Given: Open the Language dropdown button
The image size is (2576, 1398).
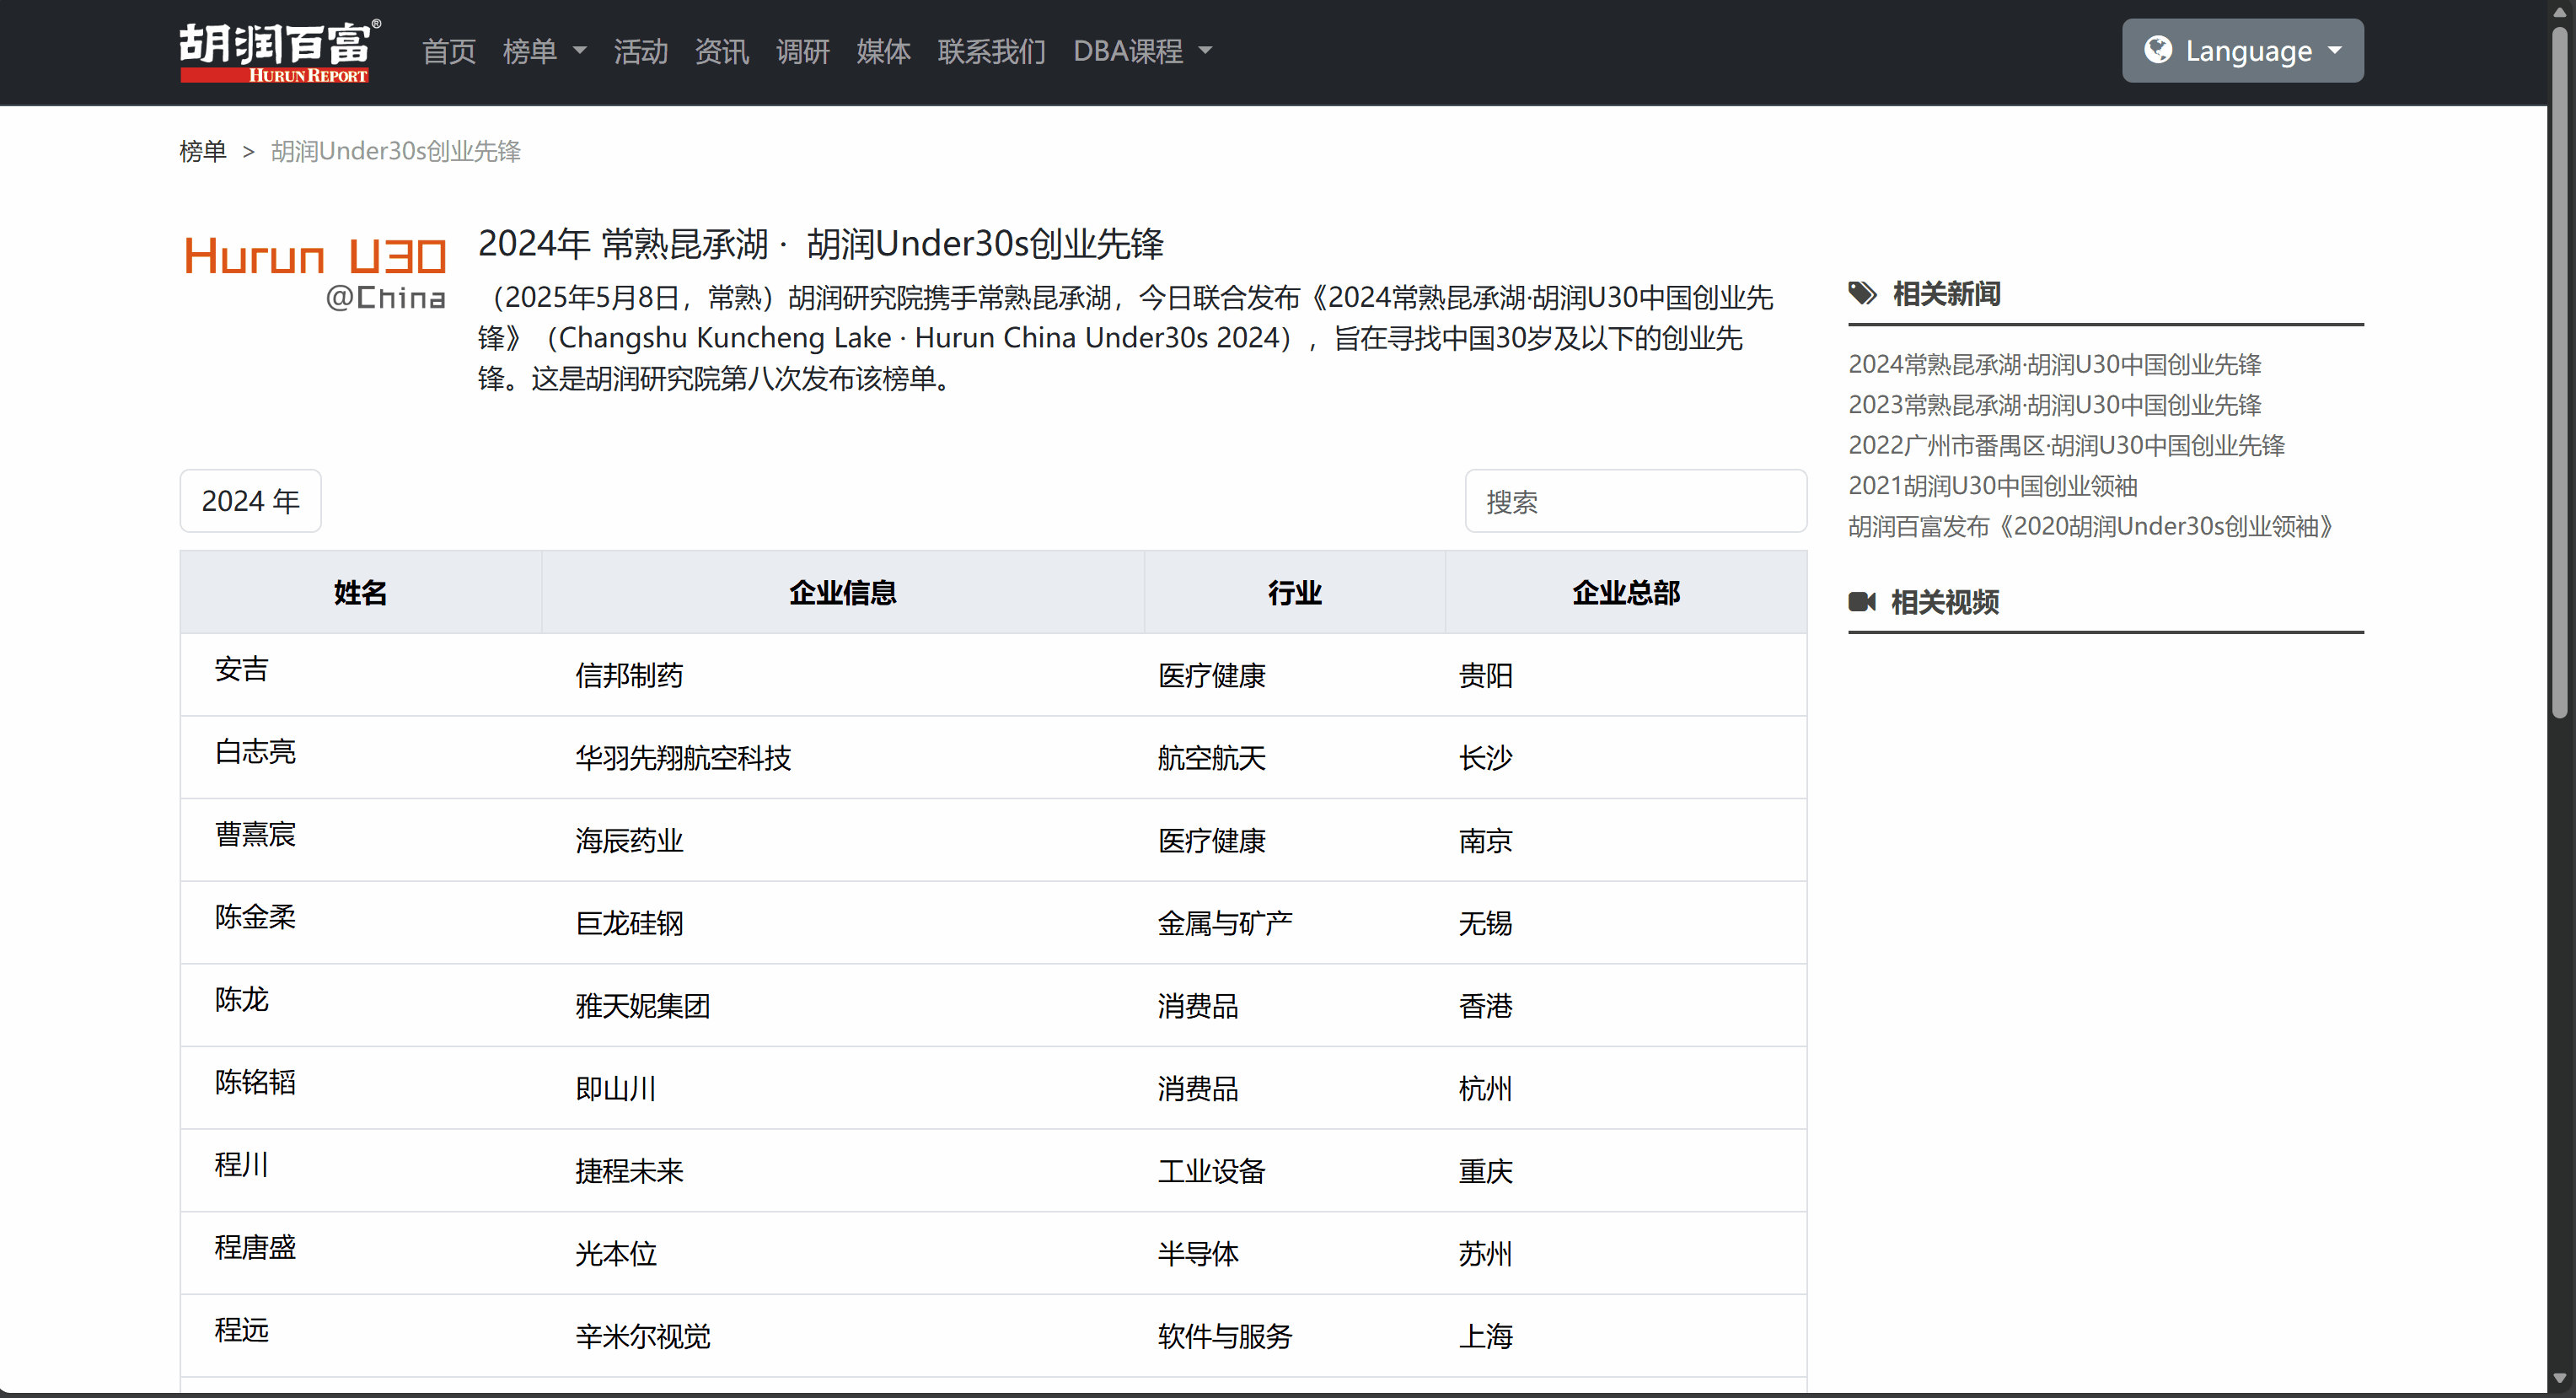Looking at the screenshot, I should (x=2242, y=51).
